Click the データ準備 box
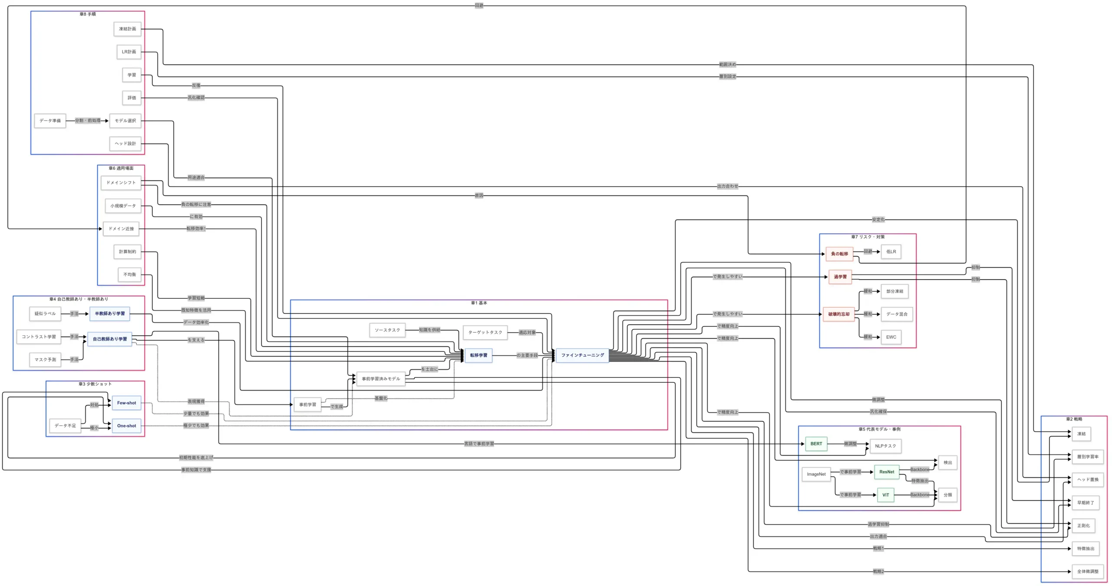 [x=50, y=121]
